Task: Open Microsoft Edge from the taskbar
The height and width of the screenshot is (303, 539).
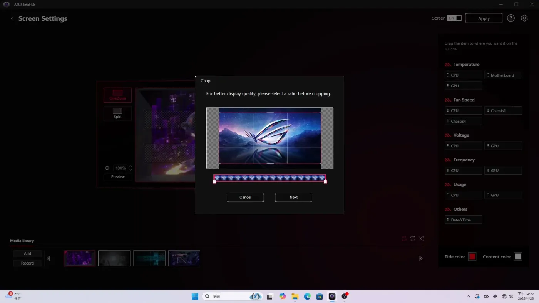Action: click(x=307, y=296)
